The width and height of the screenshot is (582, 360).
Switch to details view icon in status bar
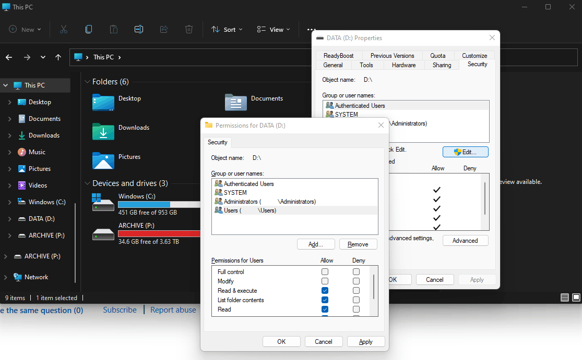click(x=565, y=297)
